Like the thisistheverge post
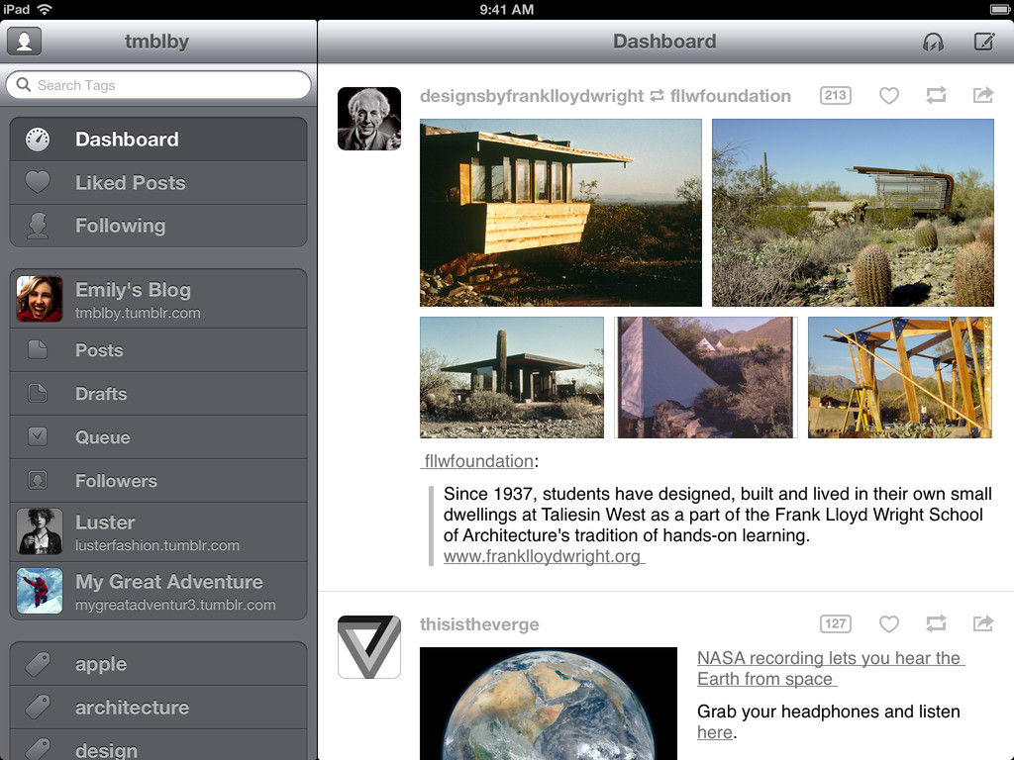Screen dimensions: 1014x760 coord(889,623)
